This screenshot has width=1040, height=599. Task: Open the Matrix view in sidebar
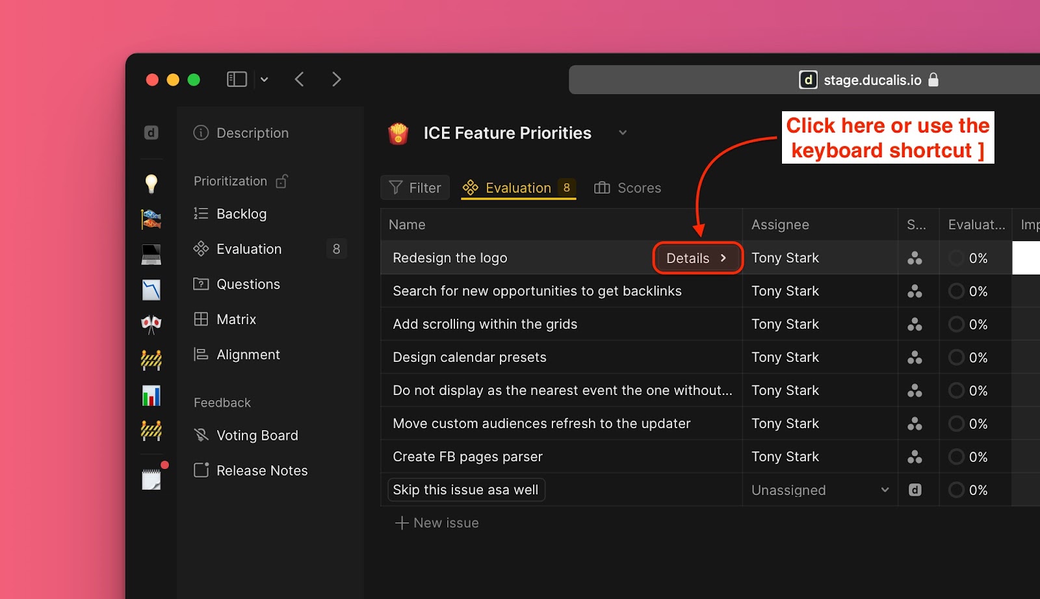(x=236, y=320)
